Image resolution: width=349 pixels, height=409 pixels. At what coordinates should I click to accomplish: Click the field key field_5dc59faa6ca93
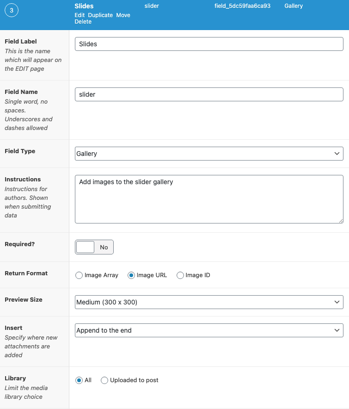pyautogui.click(x=245, y=6)
